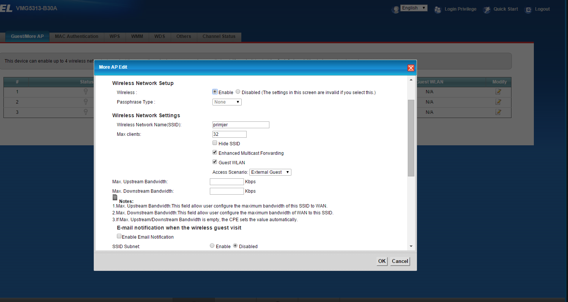Screen dimensions: 568x302
Task: Switch to the Channel Status tab
Action: (219, 36)
